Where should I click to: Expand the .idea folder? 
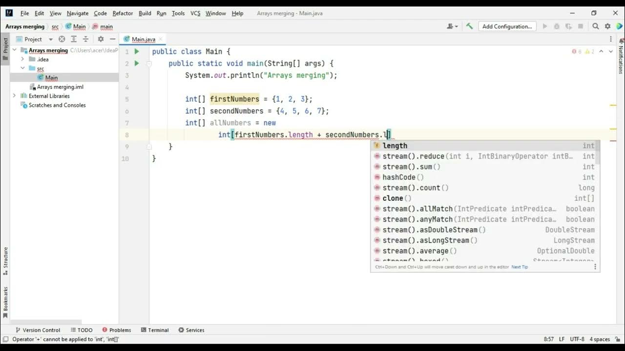tap(23, 59)
